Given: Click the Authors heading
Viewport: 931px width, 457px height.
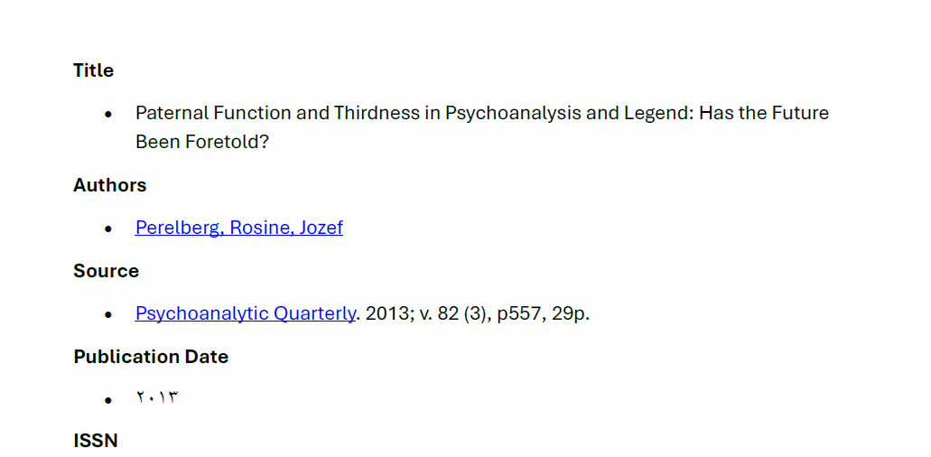Looking at the screenshot, I should click(x=110, y=185).
